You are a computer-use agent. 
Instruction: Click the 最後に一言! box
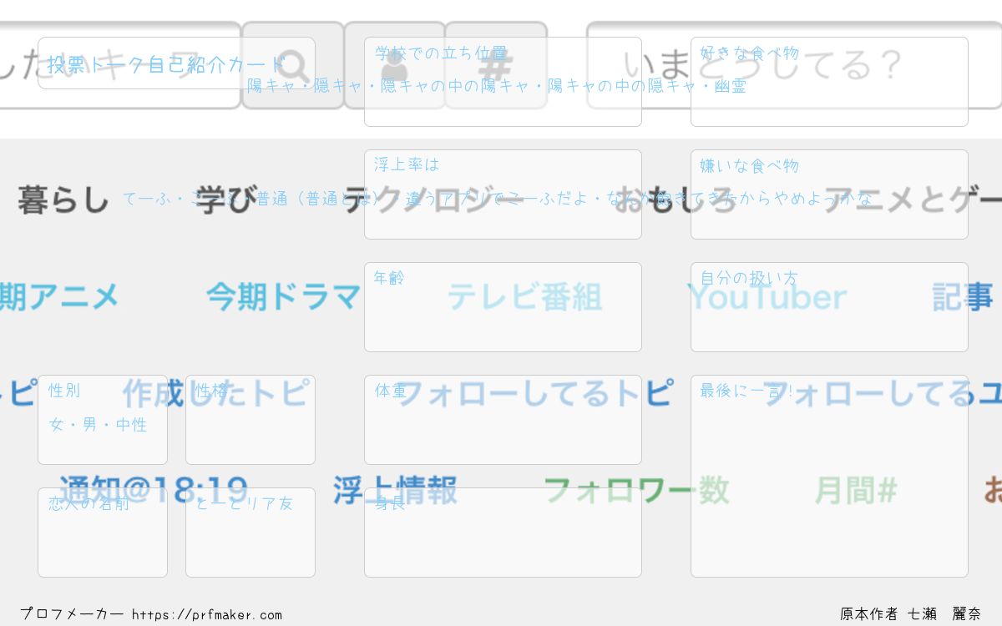point(829,476)
